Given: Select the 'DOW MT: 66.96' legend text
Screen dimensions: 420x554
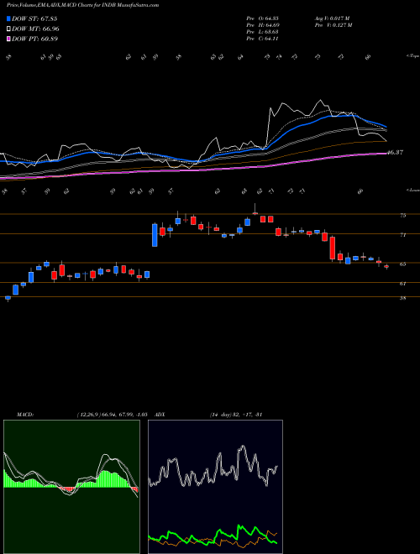Looking at the screenshot, I should (x=35, y=29).
